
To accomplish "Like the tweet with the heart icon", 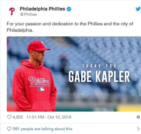I will tap(9, 117).
